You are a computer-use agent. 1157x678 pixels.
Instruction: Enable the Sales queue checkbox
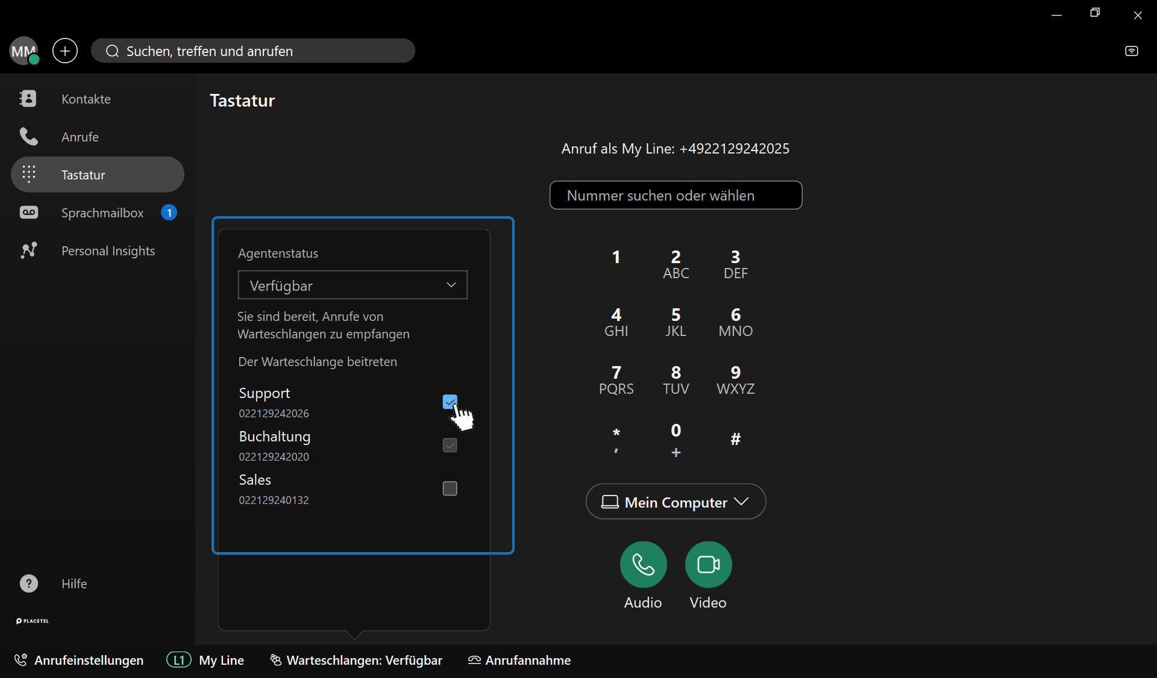click(x=450, y=488)
